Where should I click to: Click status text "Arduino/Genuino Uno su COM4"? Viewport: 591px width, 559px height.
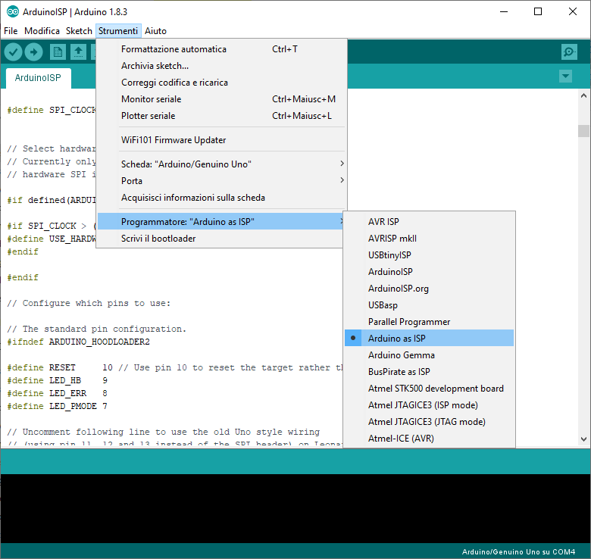518,552
